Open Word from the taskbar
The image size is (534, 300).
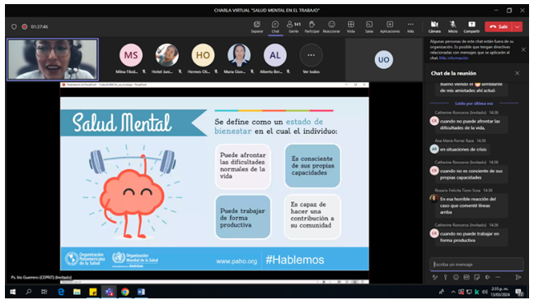[141, 292]
